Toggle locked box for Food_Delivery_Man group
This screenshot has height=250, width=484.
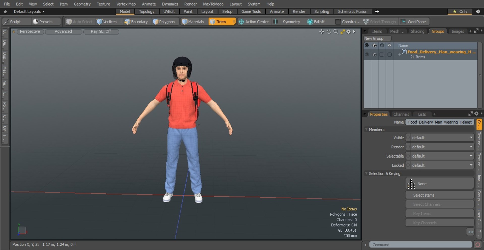[389, 54]
